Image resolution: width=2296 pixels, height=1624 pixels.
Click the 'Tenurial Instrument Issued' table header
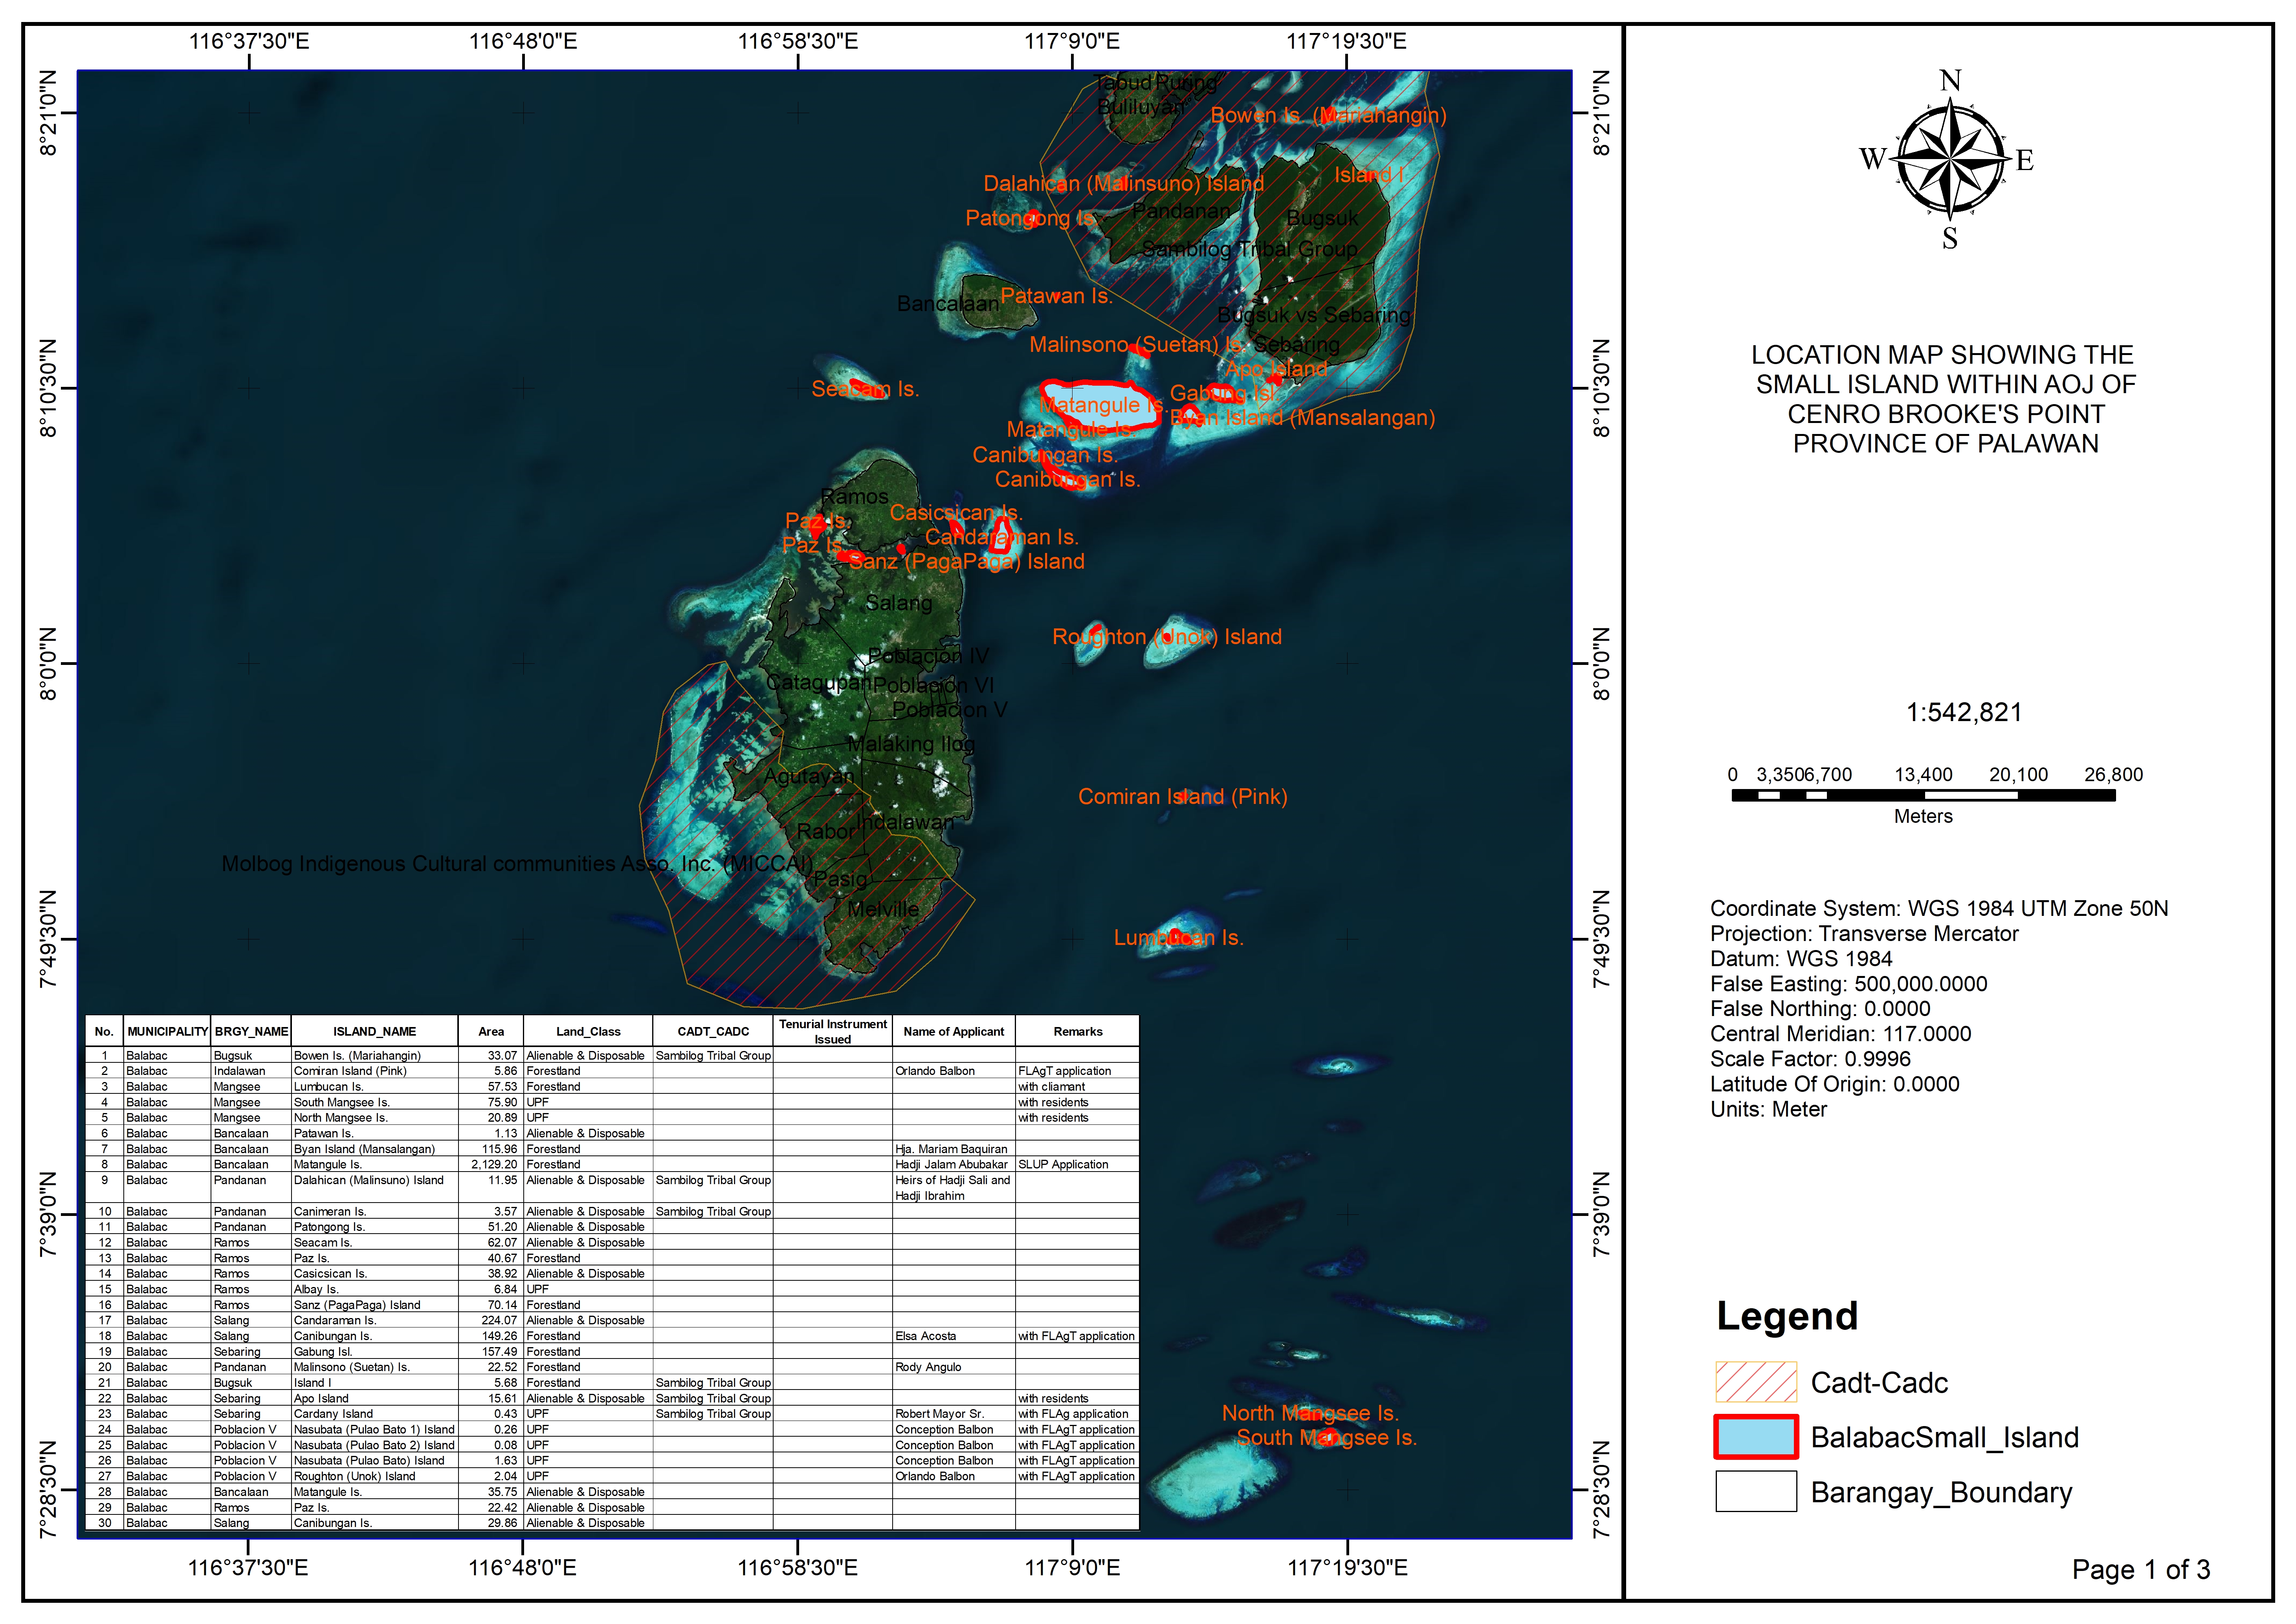tap(833, 1031)
